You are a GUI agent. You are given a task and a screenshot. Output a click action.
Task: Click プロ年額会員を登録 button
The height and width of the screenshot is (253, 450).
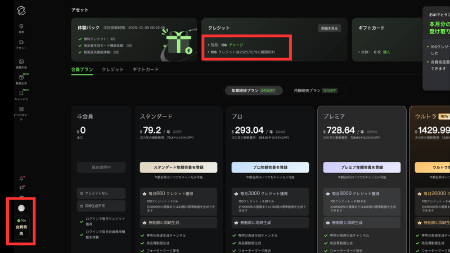click(270, 167)
